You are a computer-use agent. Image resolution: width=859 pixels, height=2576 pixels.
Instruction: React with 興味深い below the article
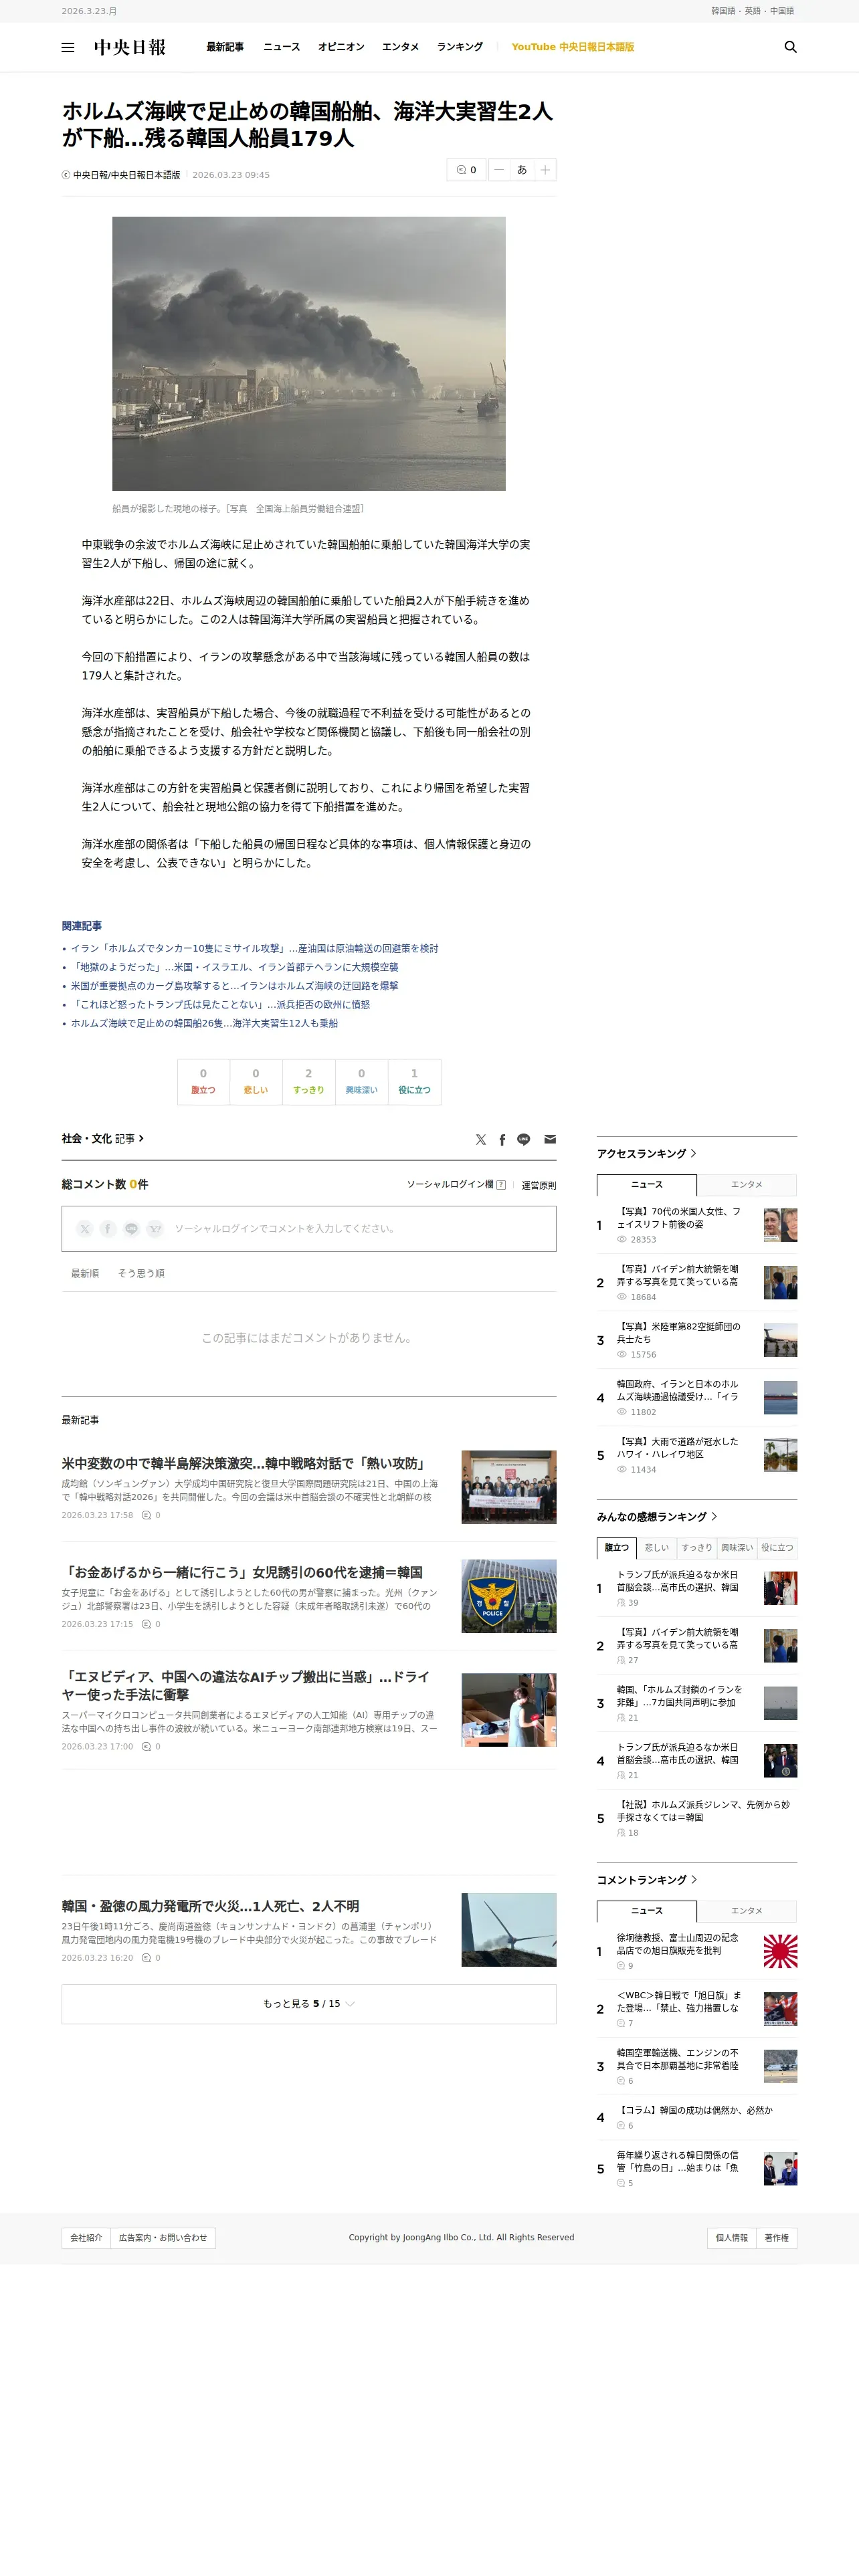pos(362,1082)
